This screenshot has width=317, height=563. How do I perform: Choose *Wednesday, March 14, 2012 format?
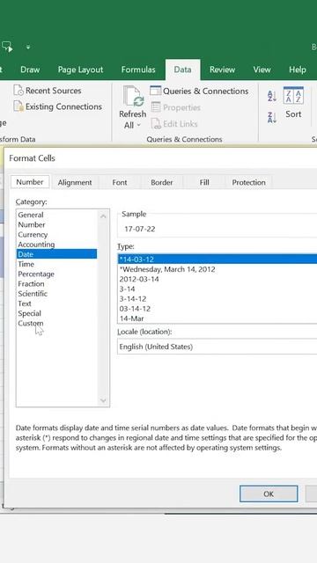pos(217,269)
